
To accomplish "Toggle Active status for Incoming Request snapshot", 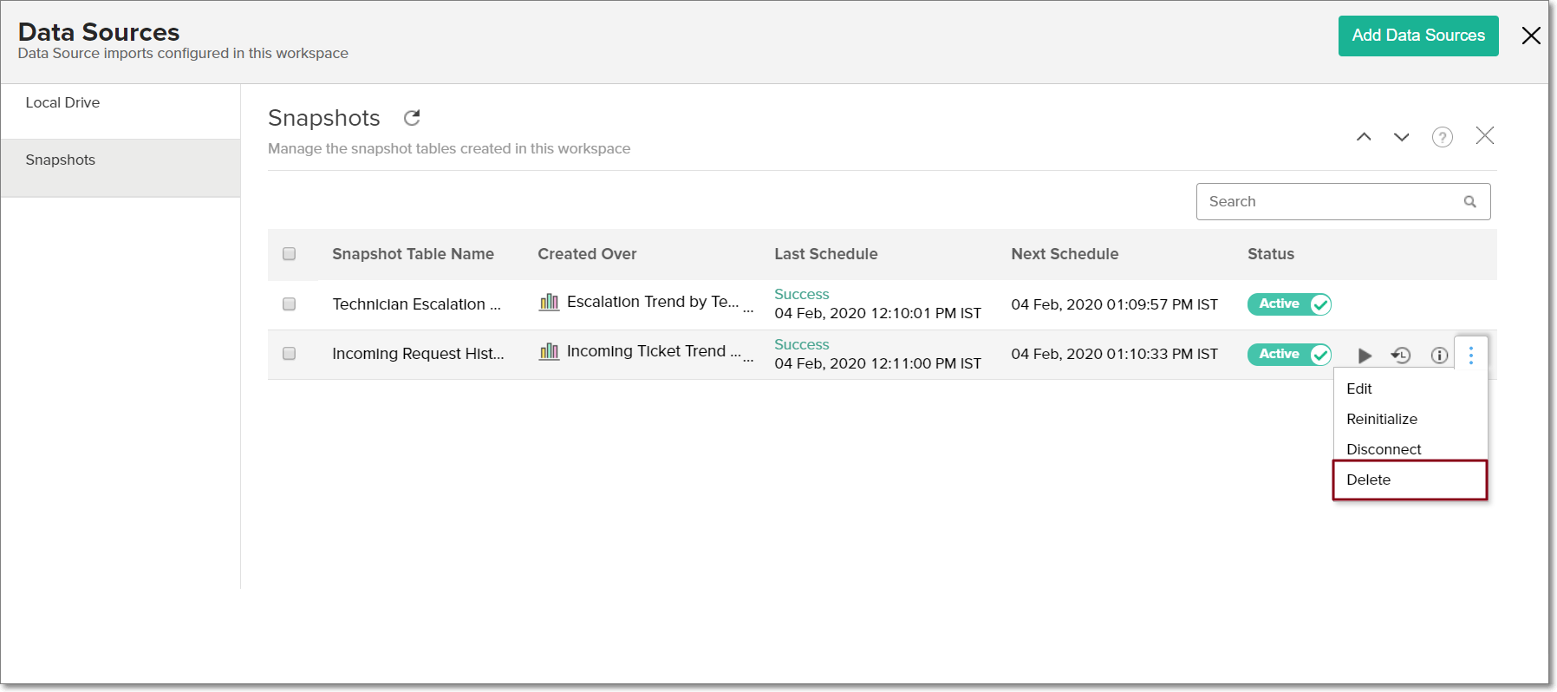I will click(x=1289, y=355).
